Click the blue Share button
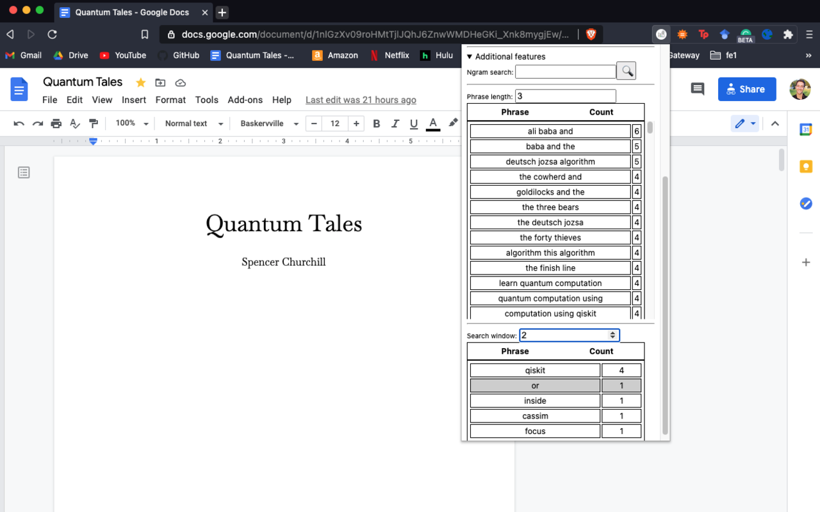820x512 pixels. pos(746,89)
